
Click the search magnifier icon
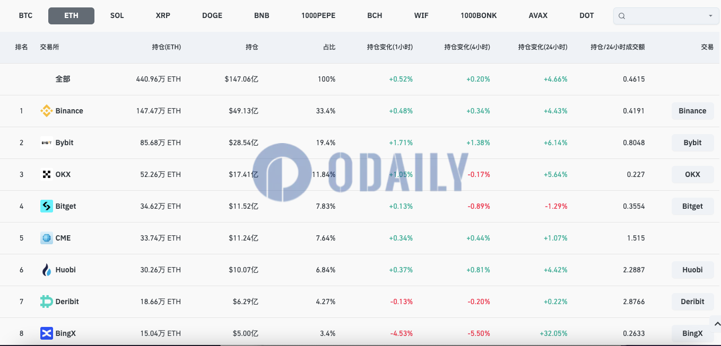click(x=622, y=16)
